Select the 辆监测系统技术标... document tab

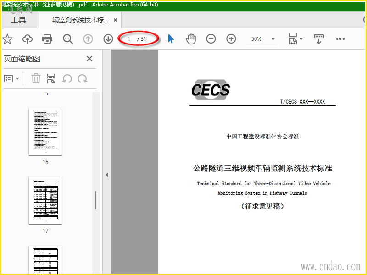(x=80, y=20)
